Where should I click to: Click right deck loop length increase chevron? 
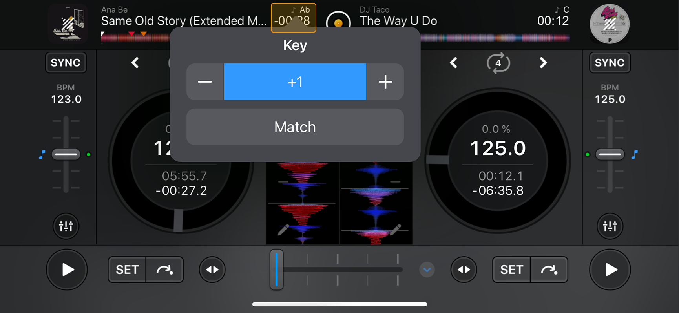[x=543, y=63]
